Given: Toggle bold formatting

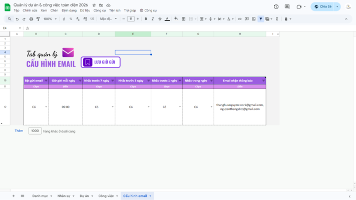Looking at the screenshot, I should click(x=146, y=19).
